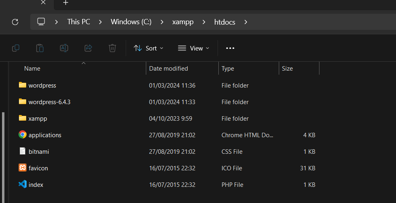The width and height of the screenshot is (396, 203).
Task: Click the Rename icon in toolbar
Action: (x=64, y=48)
